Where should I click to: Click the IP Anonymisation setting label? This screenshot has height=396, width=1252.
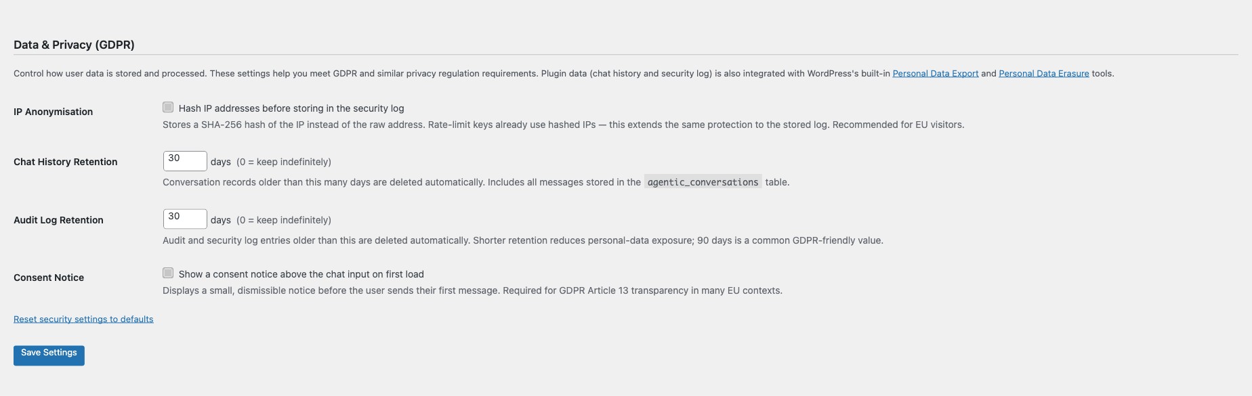(53, 112)
